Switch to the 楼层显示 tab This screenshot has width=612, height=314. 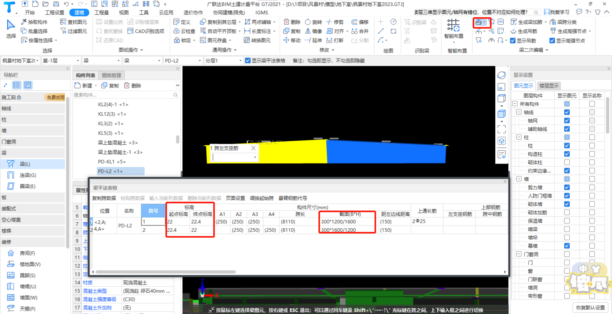[549, 86]
